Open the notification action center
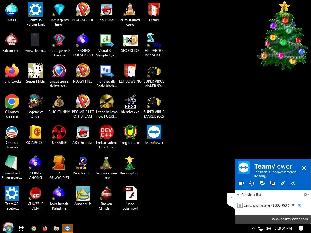The height and width of the screenshot is (233, 311). click(301, 228)
